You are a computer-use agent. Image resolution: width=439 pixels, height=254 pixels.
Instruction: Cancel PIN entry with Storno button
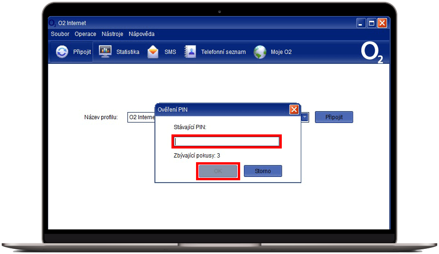point(263,171)
